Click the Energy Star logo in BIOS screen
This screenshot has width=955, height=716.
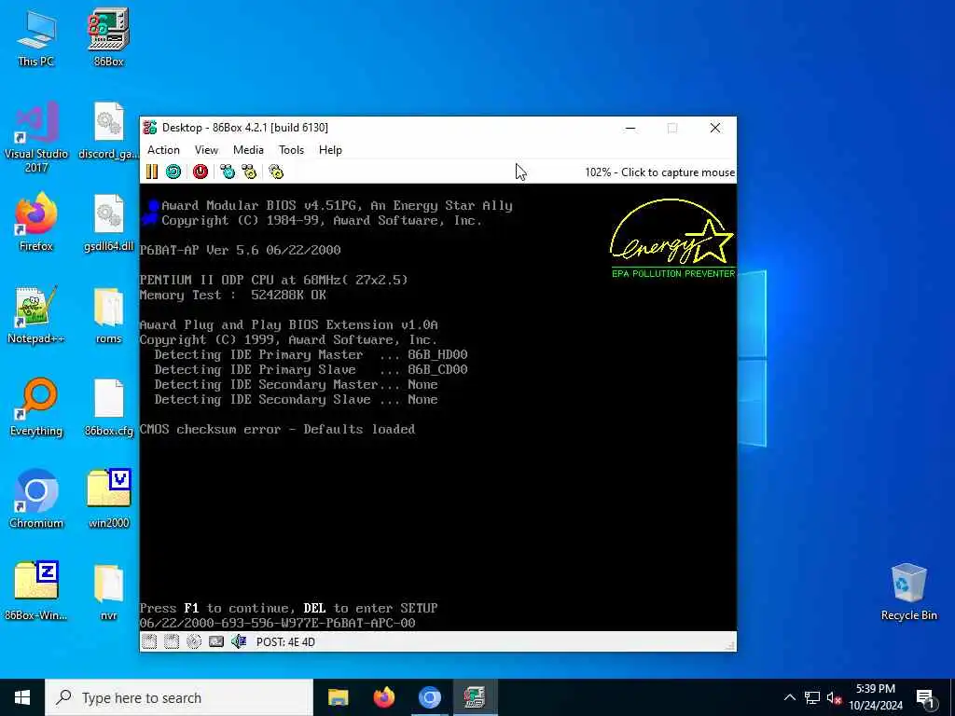tap(672, 238)
